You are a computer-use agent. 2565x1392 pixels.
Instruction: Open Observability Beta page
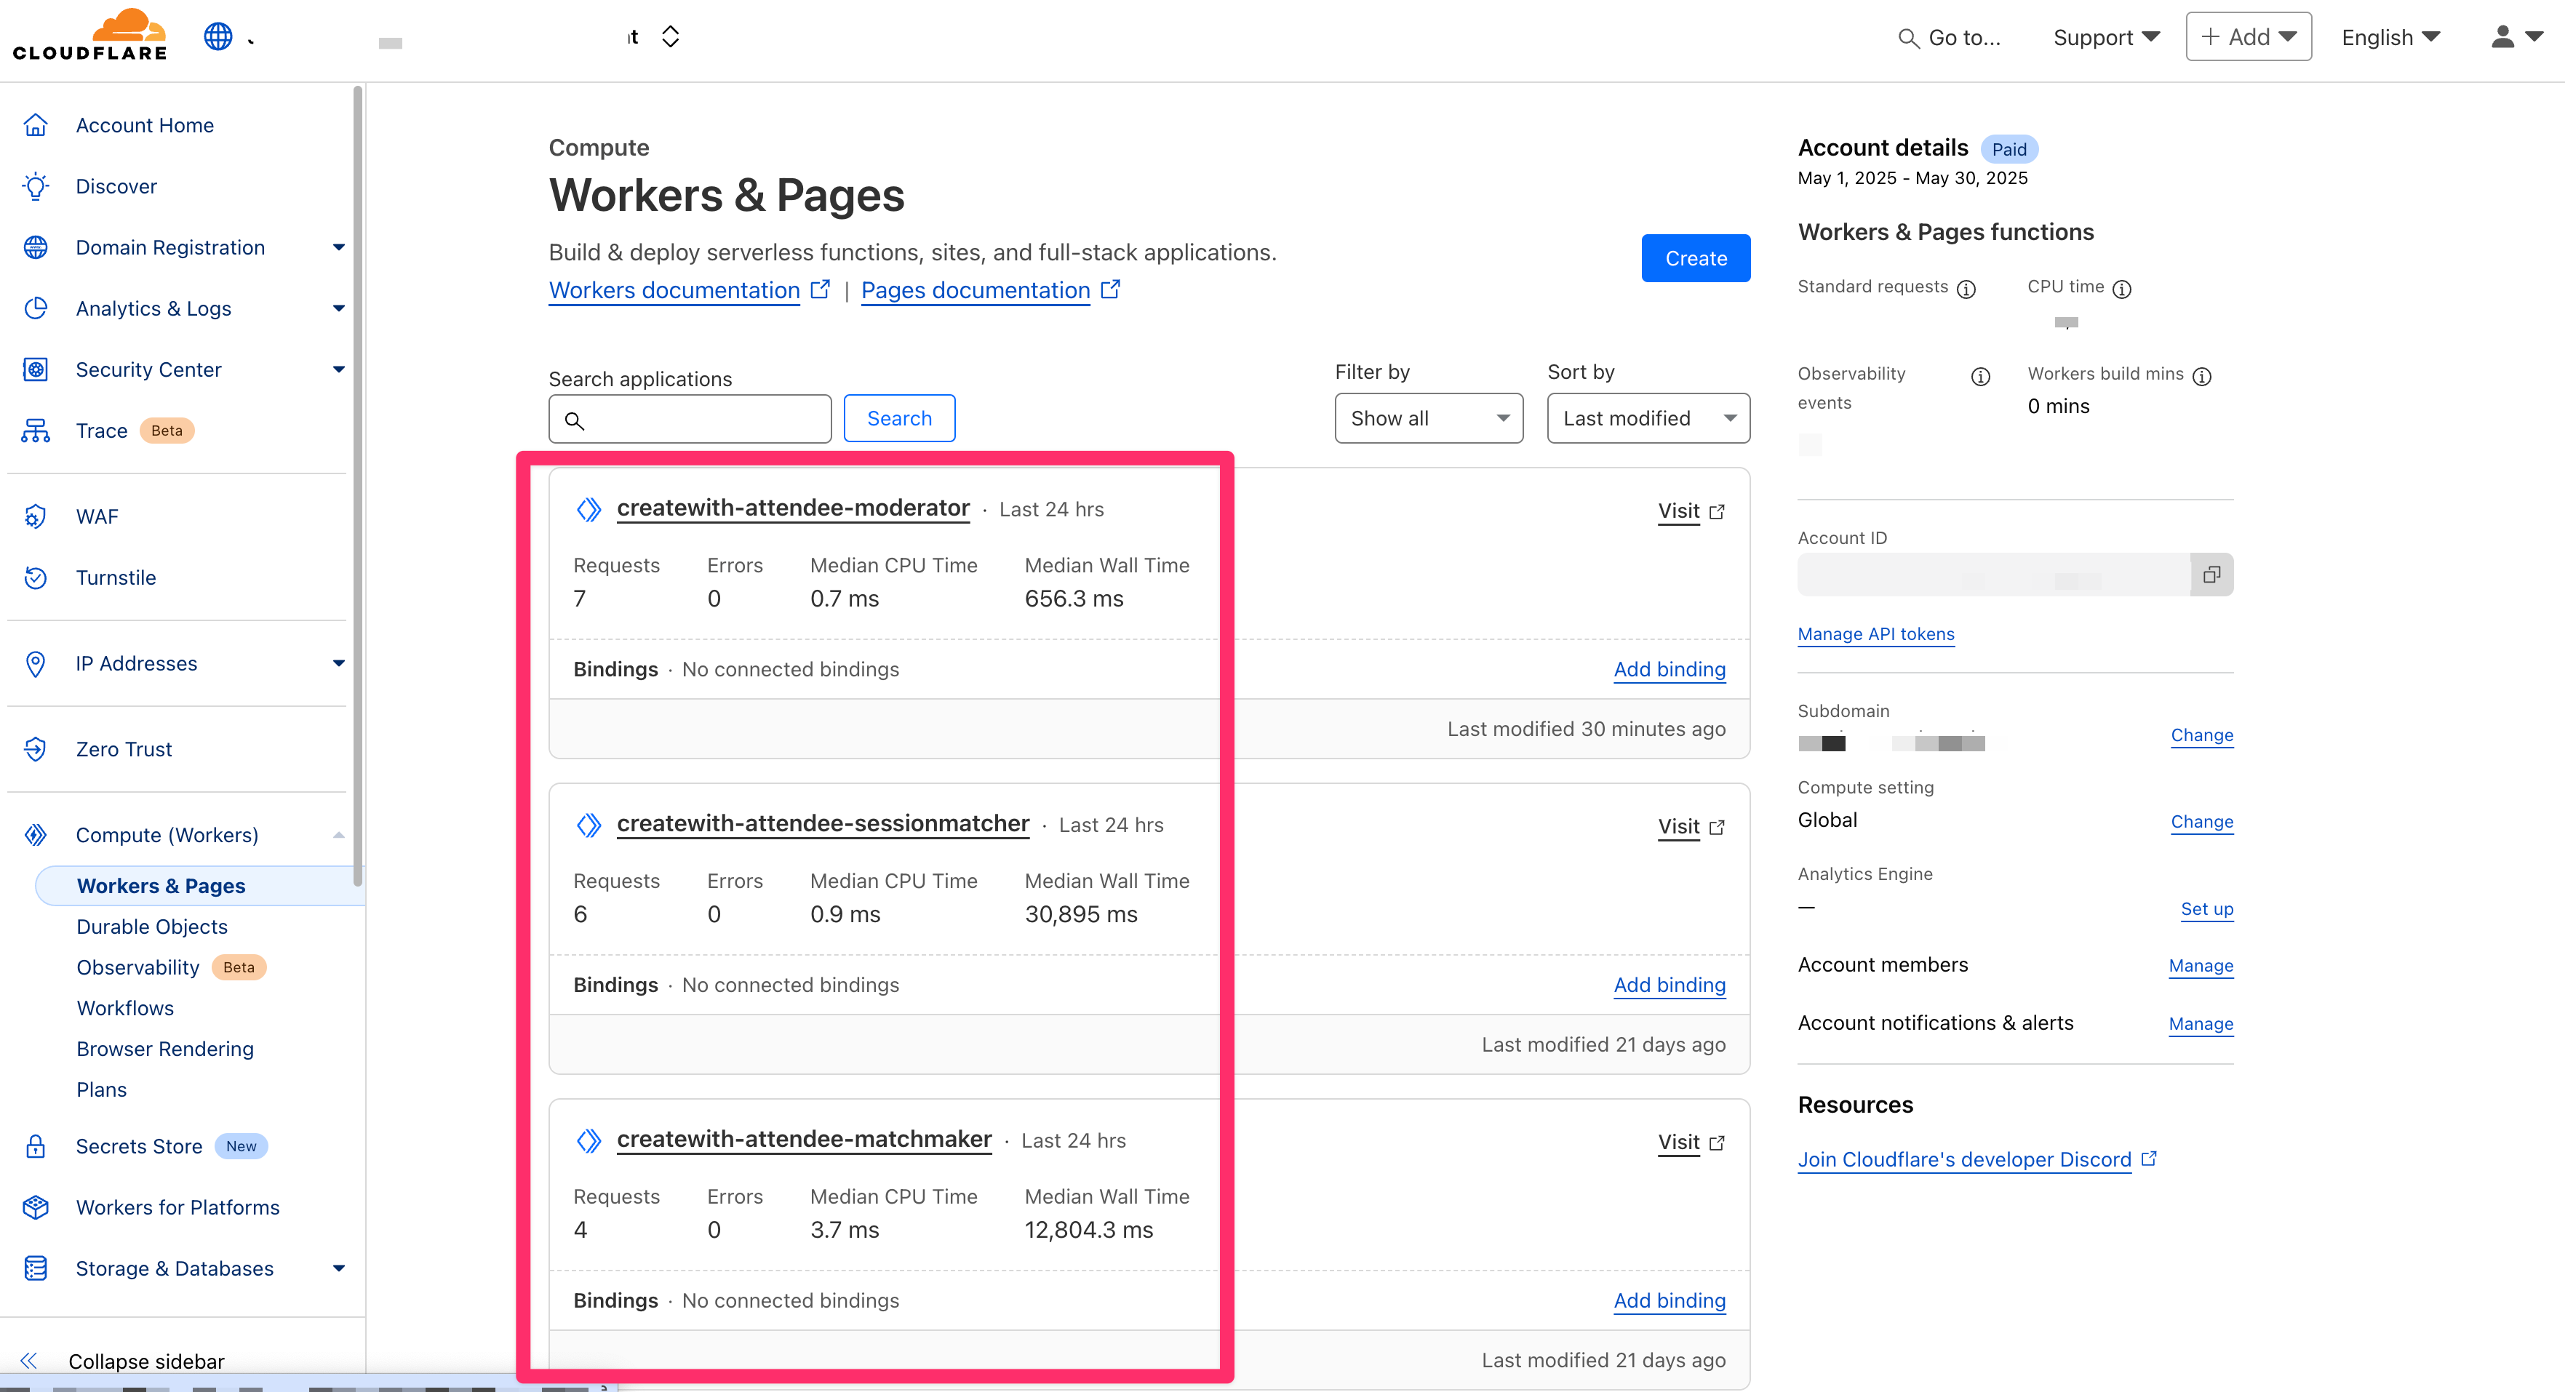tap(138, 967)
